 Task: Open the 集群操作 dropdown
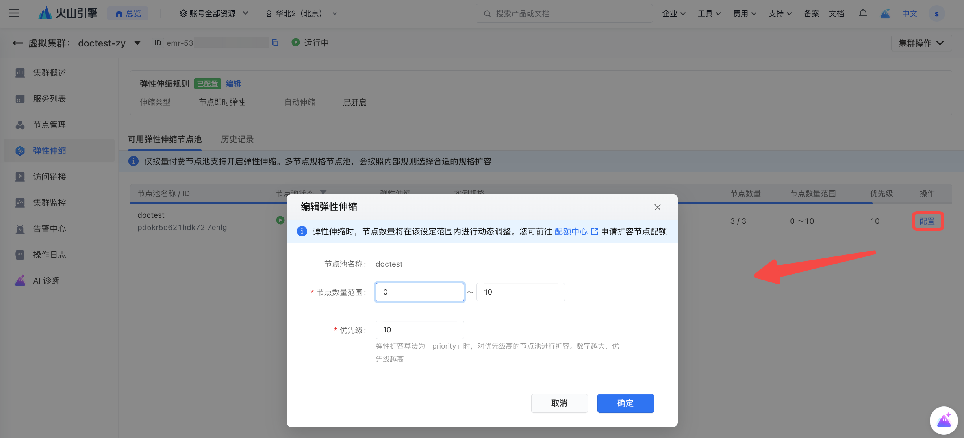[921, 43]
